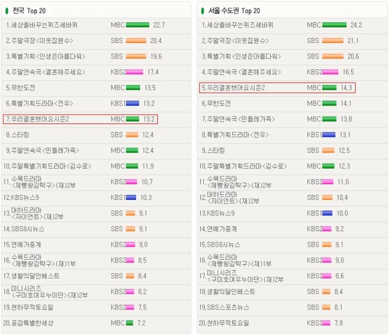Click '14.연예가중계' in the 서울 수도권 list
Image resolution: width=389 pixels, height=335 pixels.
coord(218,229)
